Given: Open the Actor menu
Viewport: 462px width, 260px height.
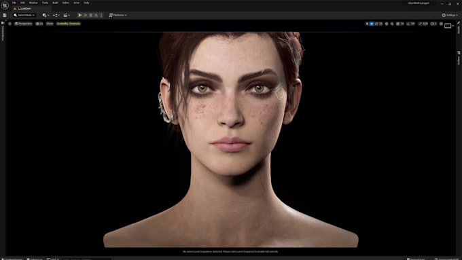Looking at the screenshot, I should pos(76,3).
